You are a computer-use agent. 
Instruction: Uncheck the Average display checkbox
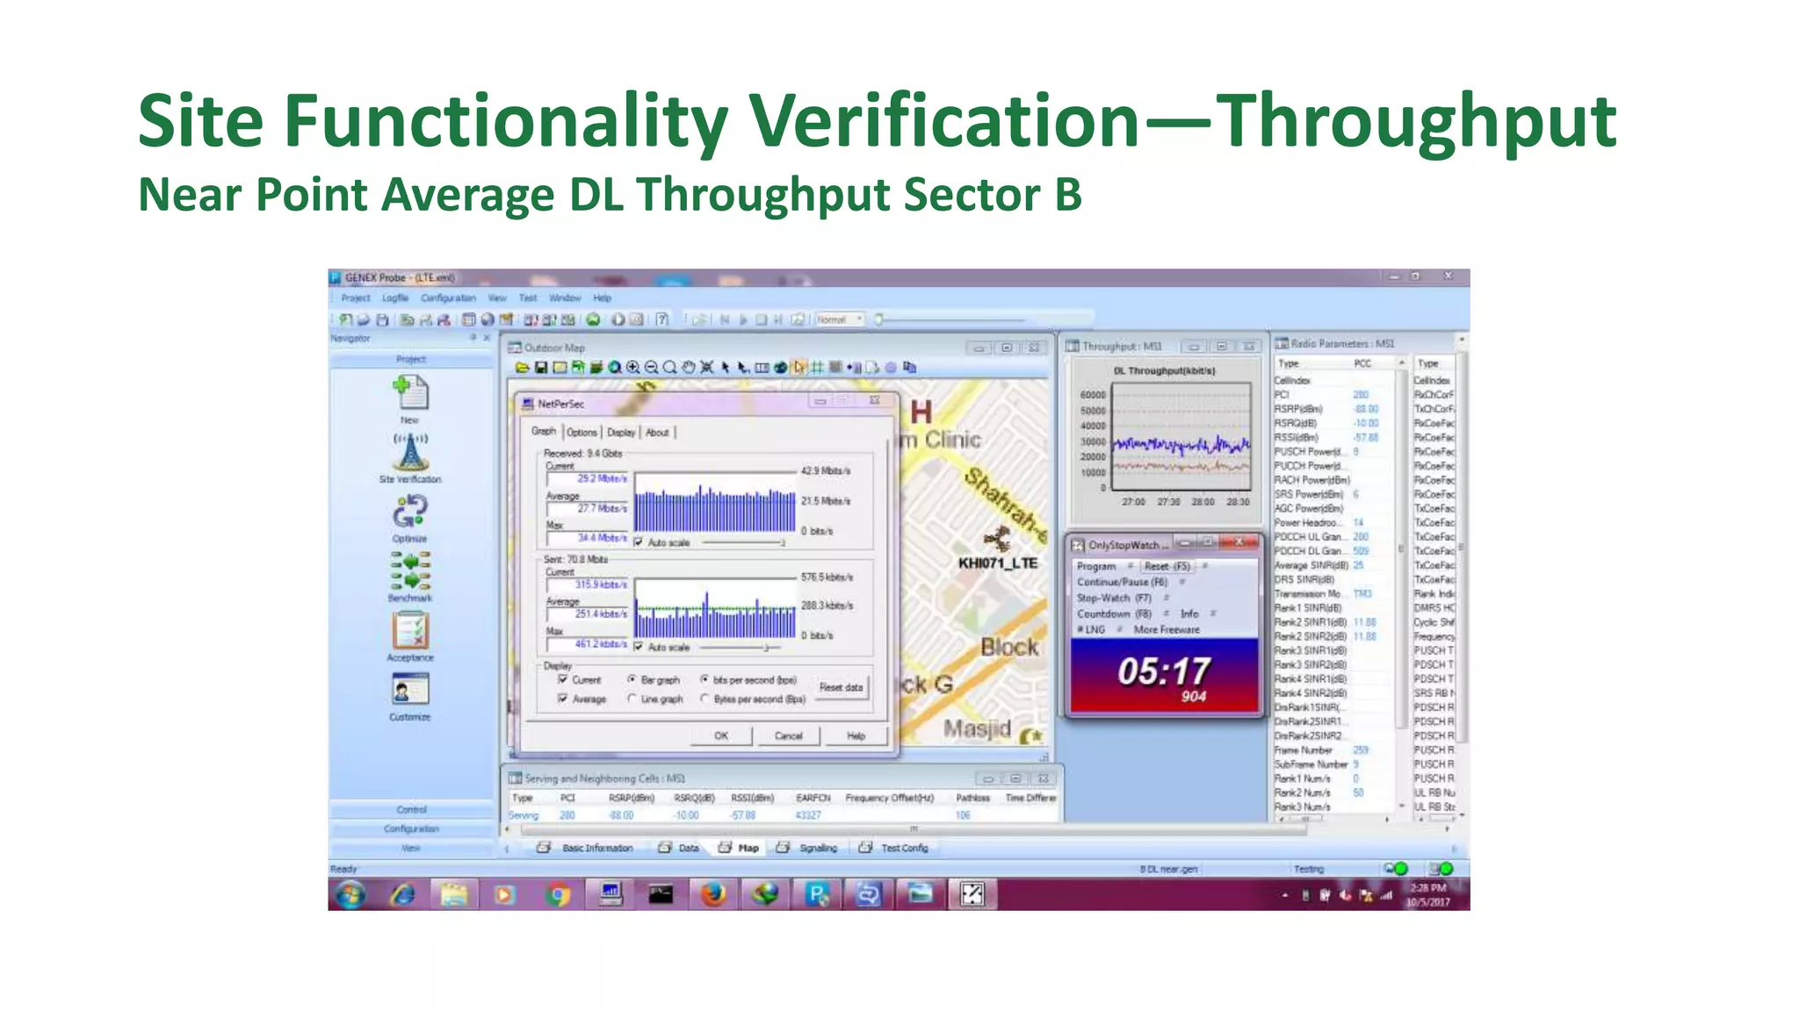[x=563, y=699]
